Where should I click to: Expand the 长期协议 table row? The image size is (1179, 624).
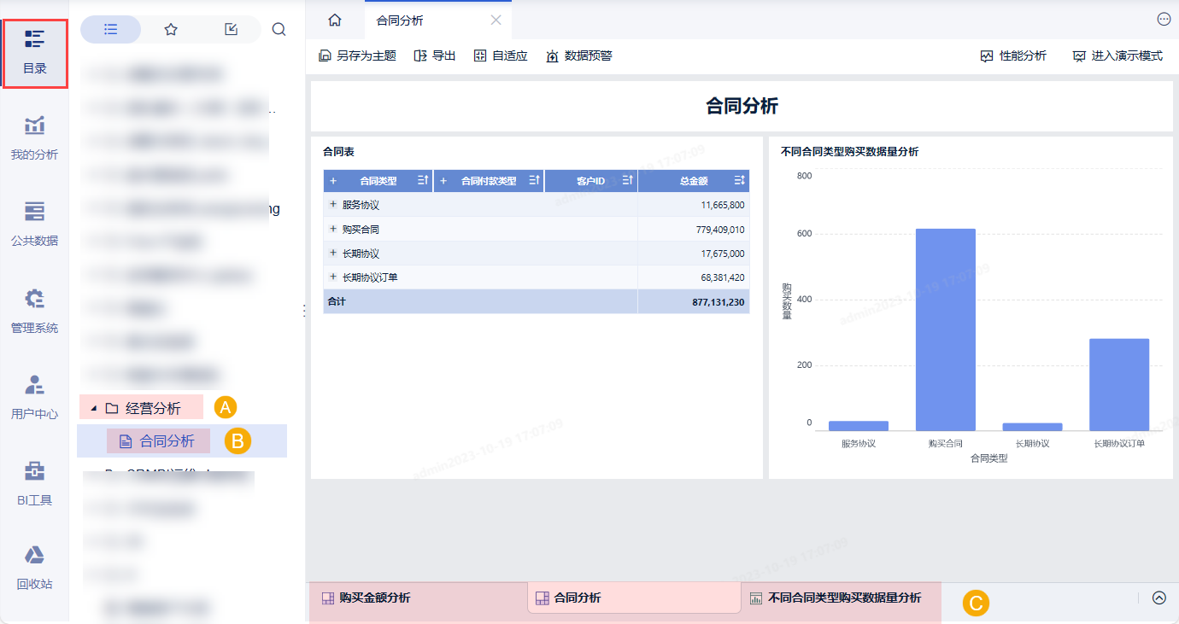(x=333, y=253)
